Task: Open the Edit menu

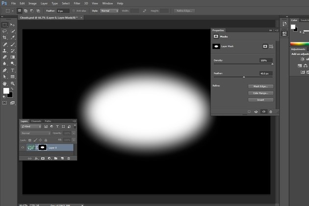Action: [x=22, y=3]
